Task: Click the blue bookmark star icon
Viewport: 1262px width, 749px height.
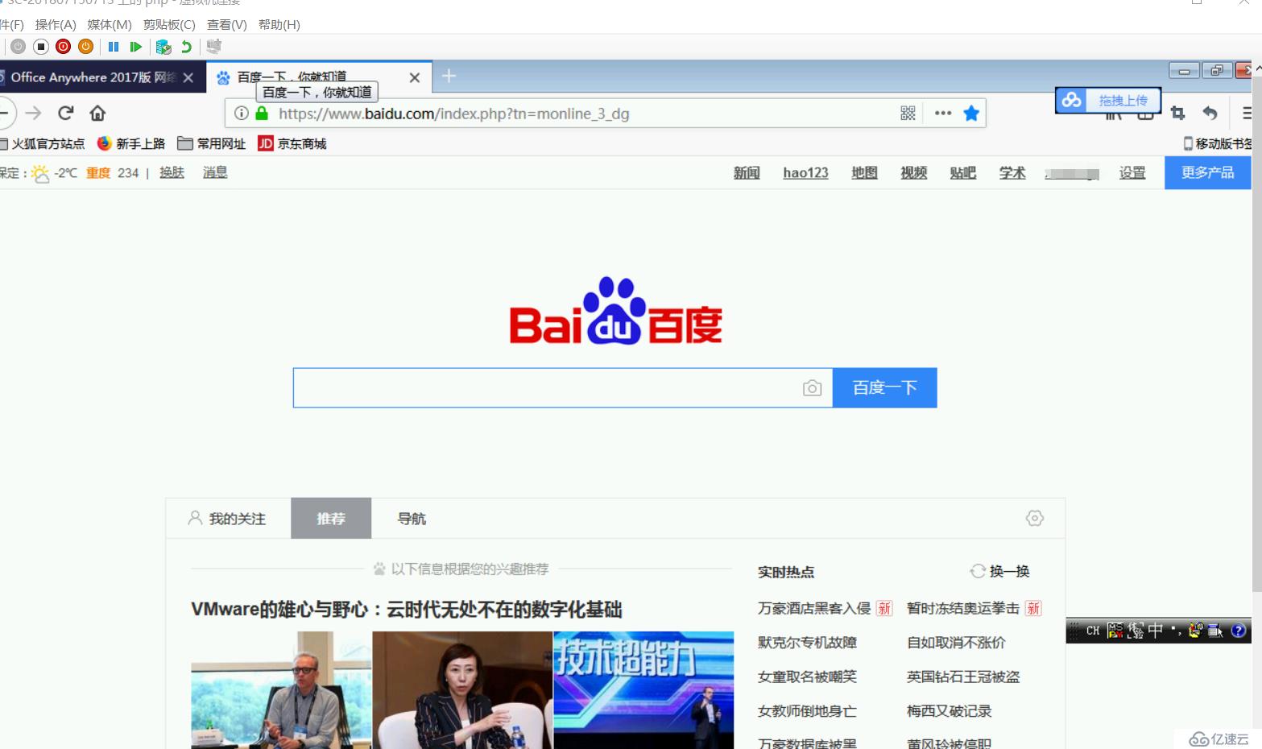Action: [x=971, y=114]
